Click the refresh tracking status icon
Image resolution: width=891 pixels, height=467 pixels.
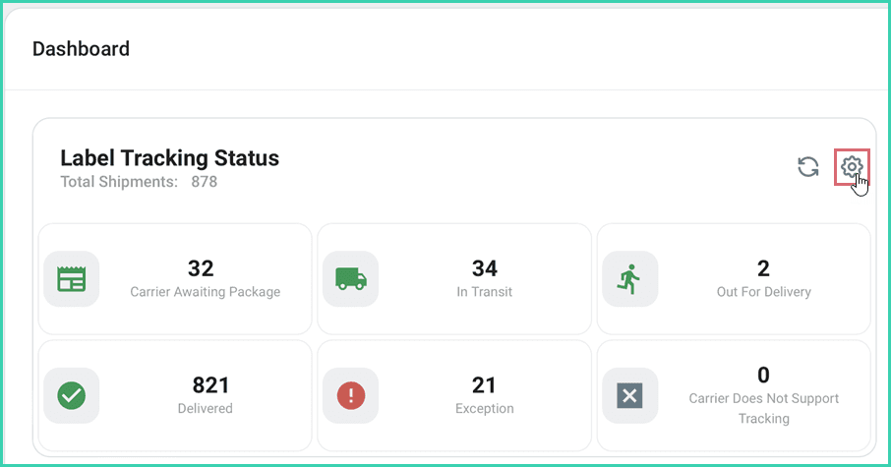[x=808, y=167]
